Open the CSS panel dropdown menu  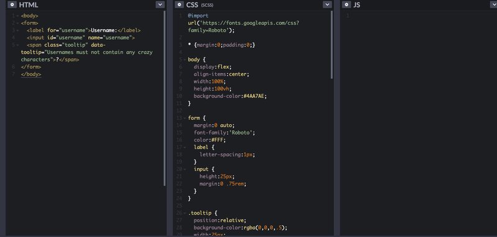point(327,4)
